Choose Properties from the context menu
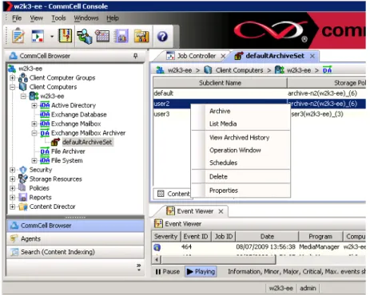 click(x=224, y=191)
